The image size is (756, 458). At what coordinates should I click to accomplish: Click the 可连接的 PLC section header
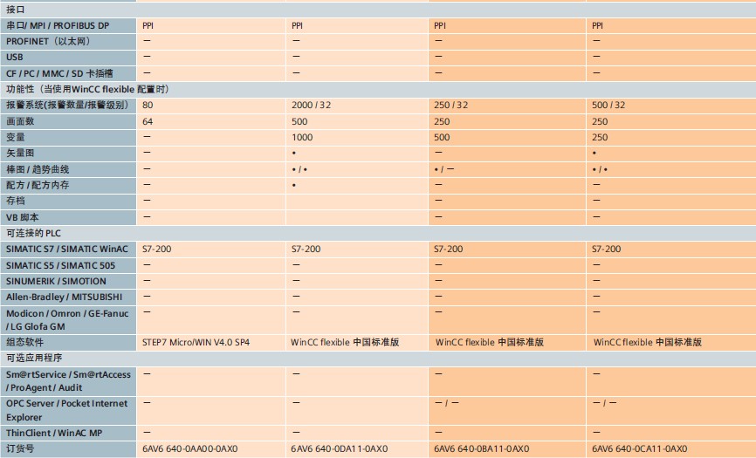pyautogui.click(x=33, y=233)
